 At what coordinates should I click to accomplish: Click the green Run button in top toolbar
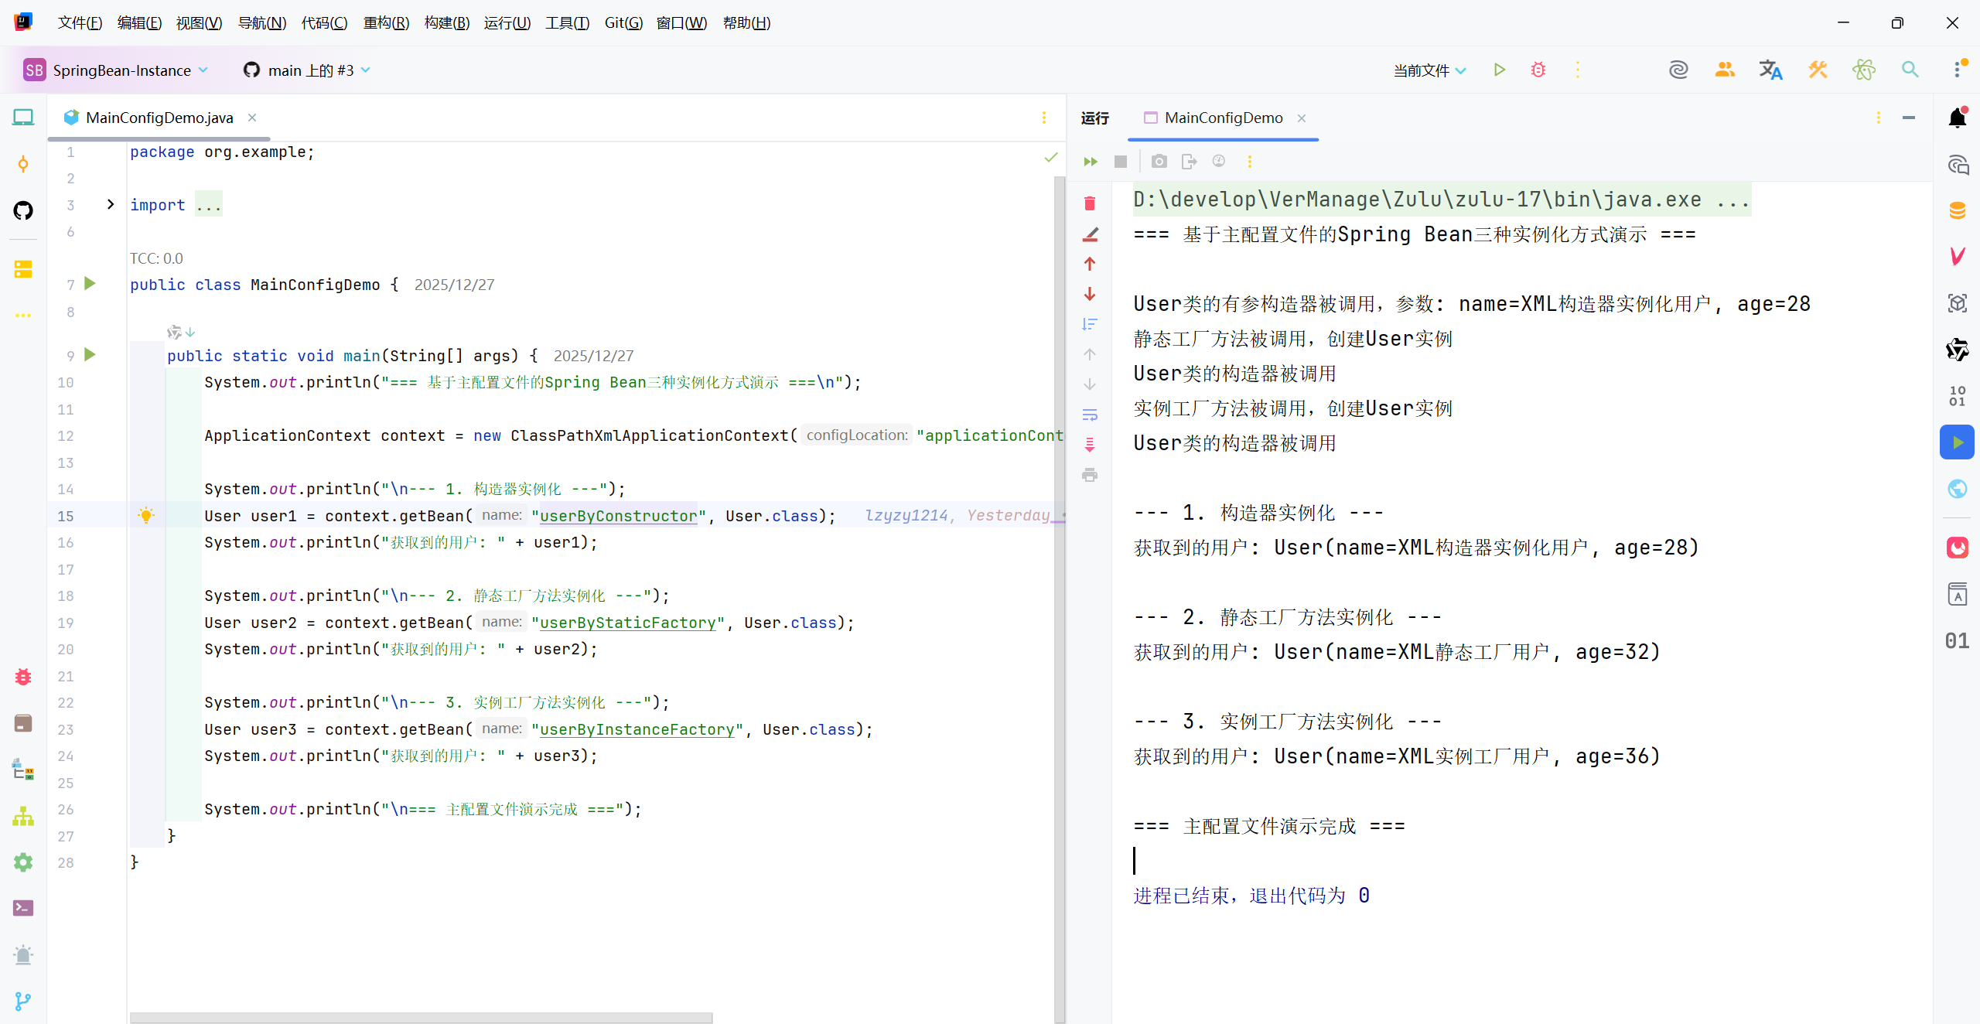1499,70
